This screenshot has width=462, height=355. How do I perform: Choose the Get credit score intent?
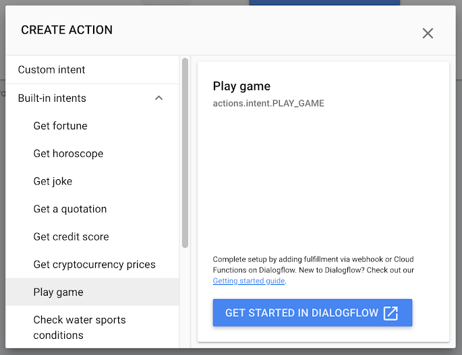[71, 236]
